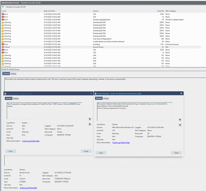The width and height of the screenshot is (206, 191).
Task: Click Source value Ntfs (Microsoft-Windows-N in Event 140 dialog
Action: [x=123, y=127]
